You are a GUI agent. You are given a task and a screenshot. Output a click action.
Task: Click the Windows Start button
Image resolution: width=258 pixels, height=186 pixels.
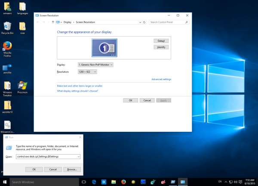tap(5, 182)
